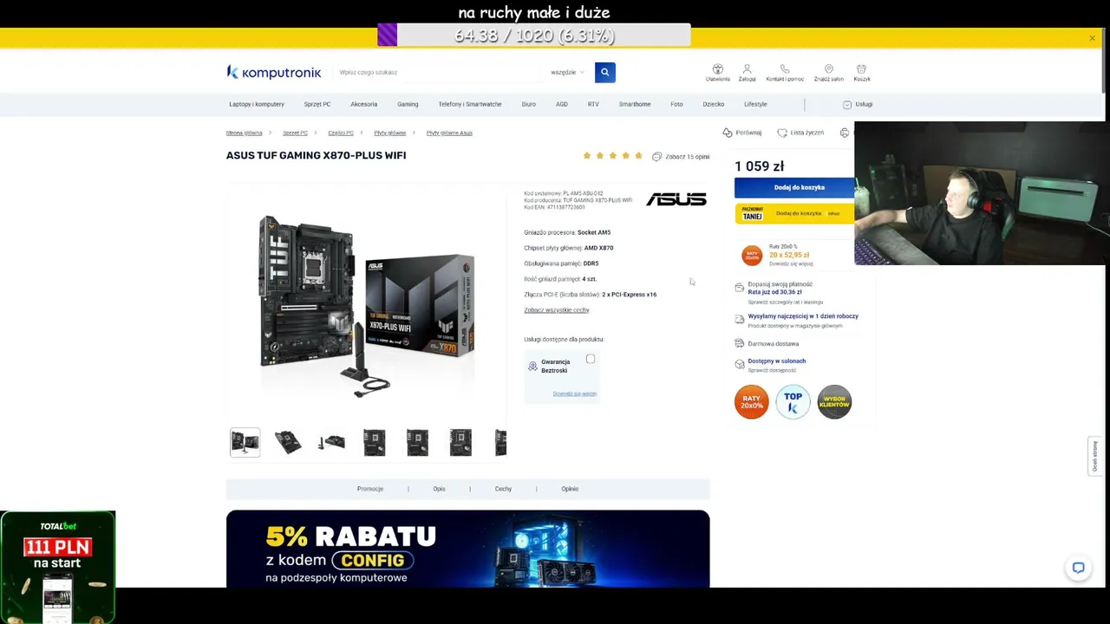Open Zobacz wszystkie cechy link
Viewport: 1110px width, 624px height.
pos(556,310)
